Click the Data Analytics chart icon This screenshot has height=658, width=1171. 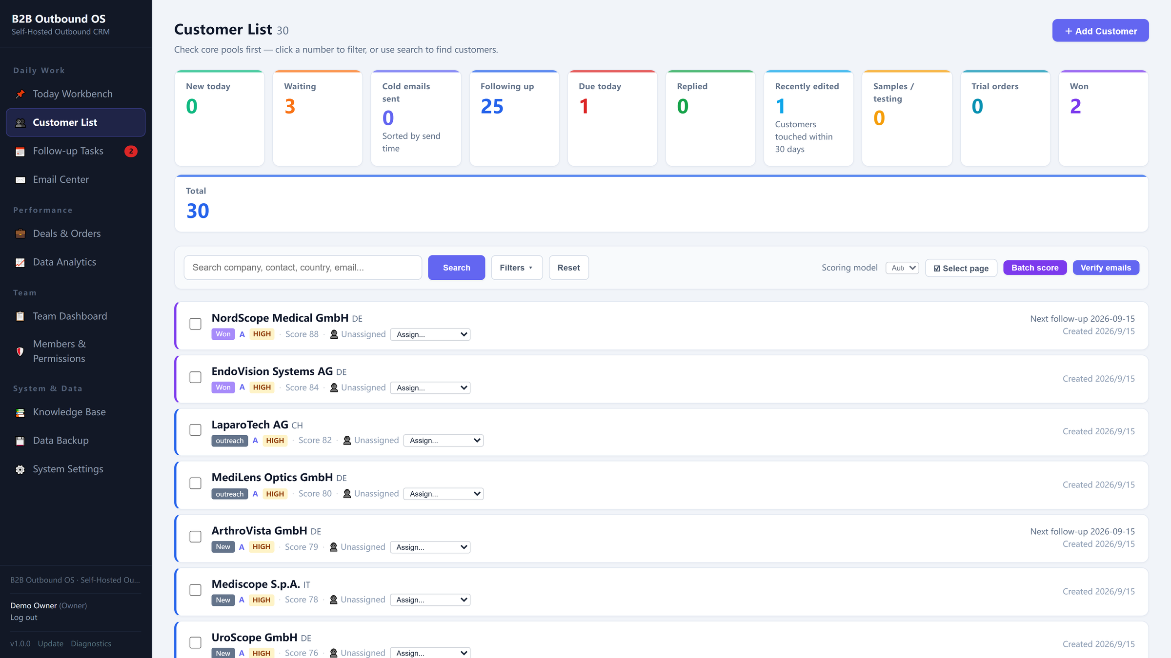(x=20, y=263)
